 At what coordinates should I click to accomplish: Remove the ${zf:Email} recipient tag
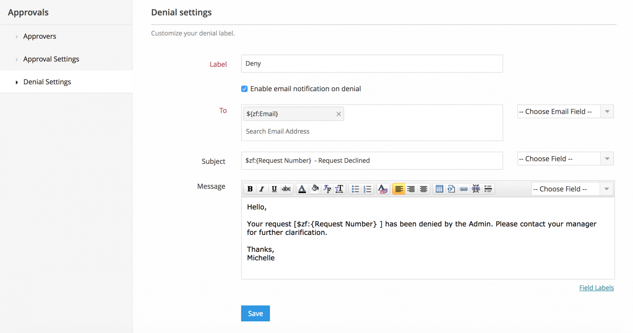pyautogui.click(x=339, y=114)
